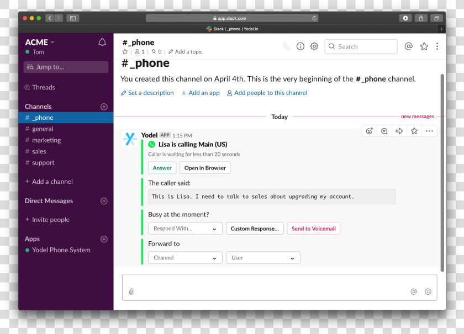Screen dimensions: 464x334
Task: Browse apps plus icon
Action: point(104,239)
